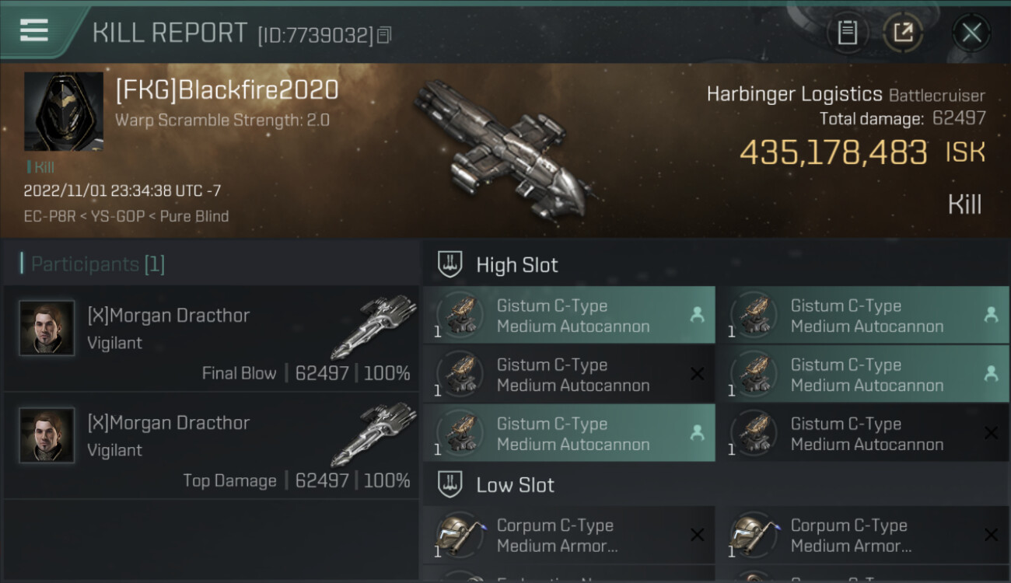The width and height of the screenshot is (1011, 583).
Task: Open the clipboard notes icon
Action: (847, 33)
